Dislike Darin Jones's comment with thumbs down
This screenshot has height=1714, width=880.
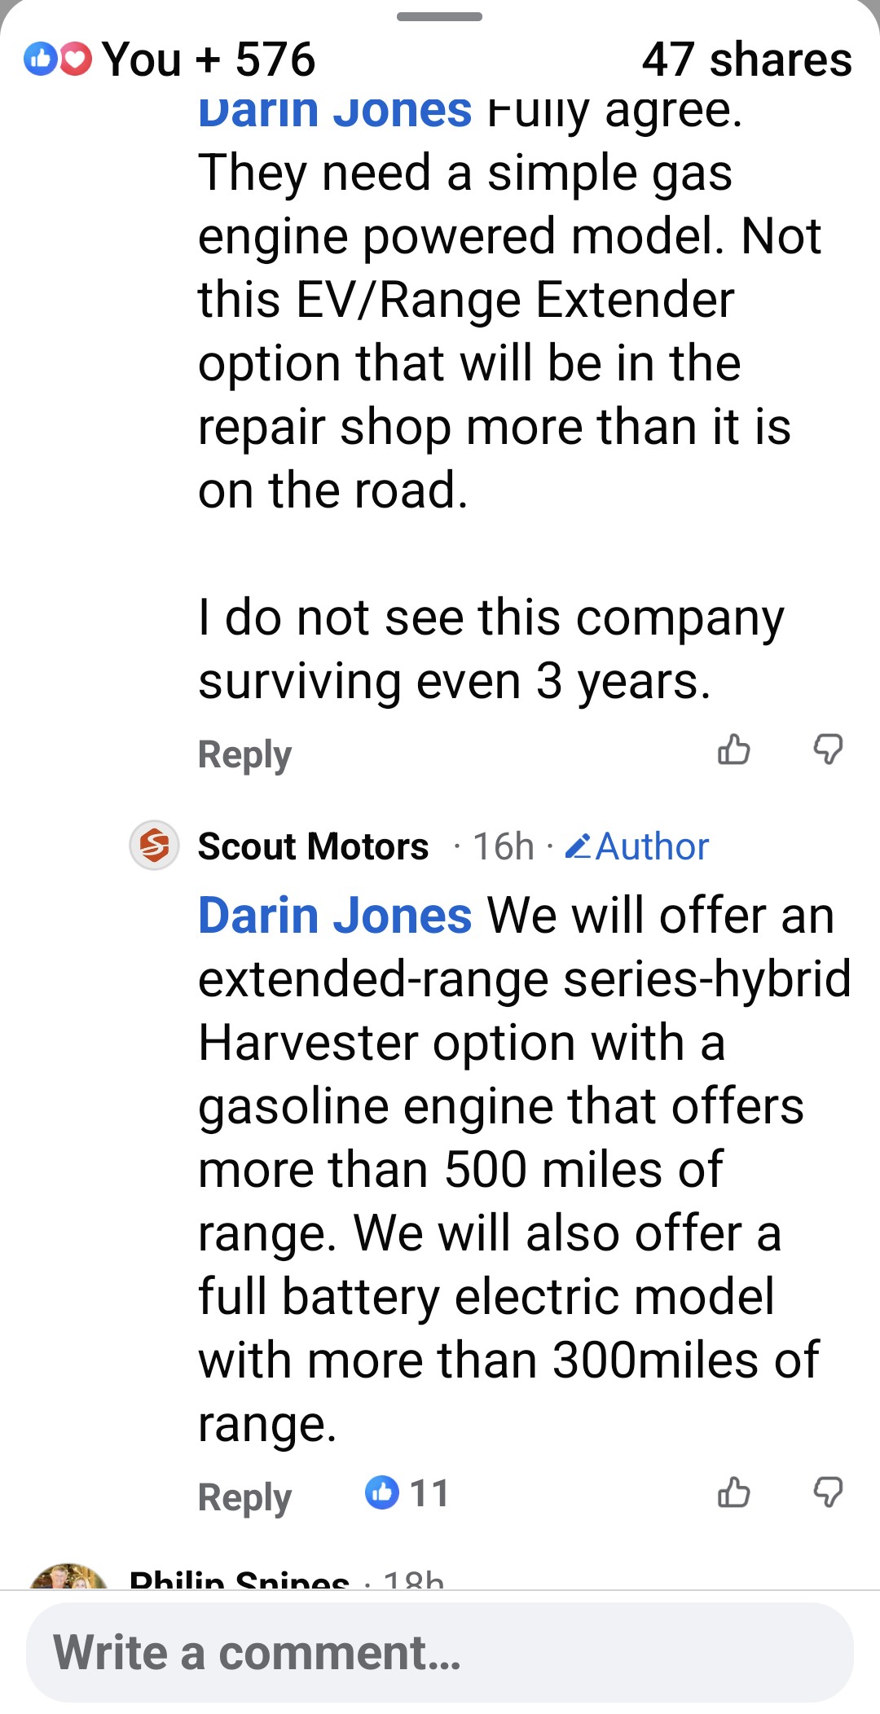click(x=828, y=749)
